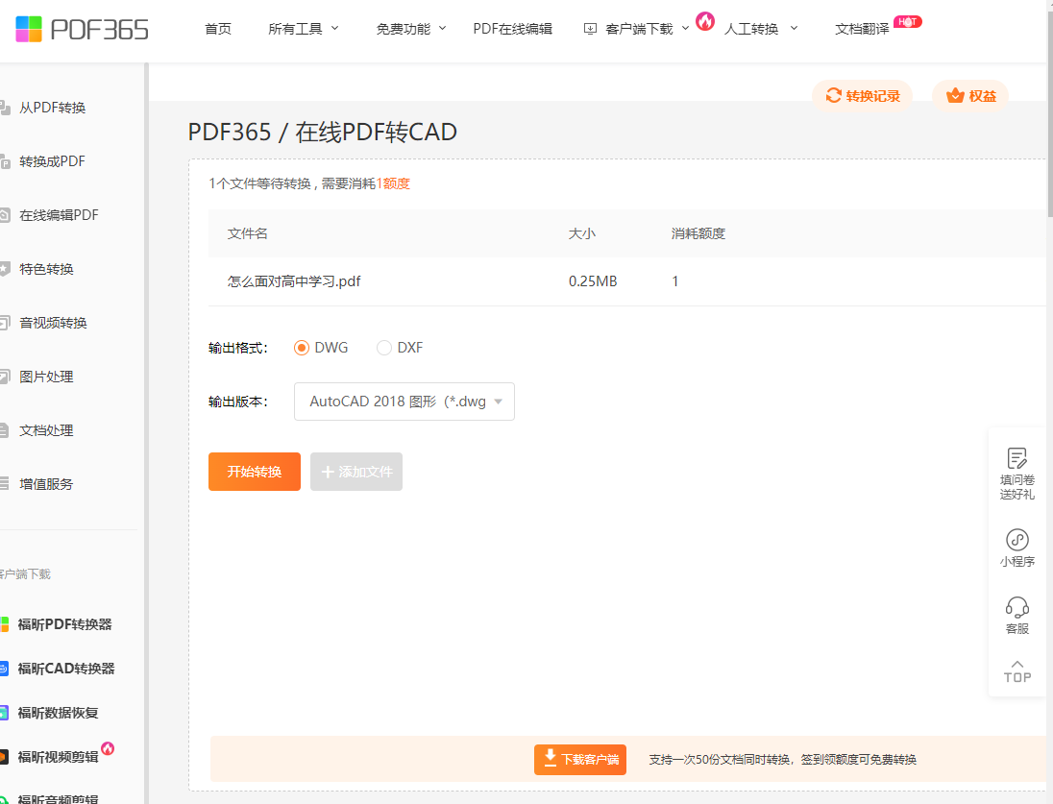Click the 图片处理 sidebar icon
The height and width of the screenshot is (804, 1053).
coord(4,377)
